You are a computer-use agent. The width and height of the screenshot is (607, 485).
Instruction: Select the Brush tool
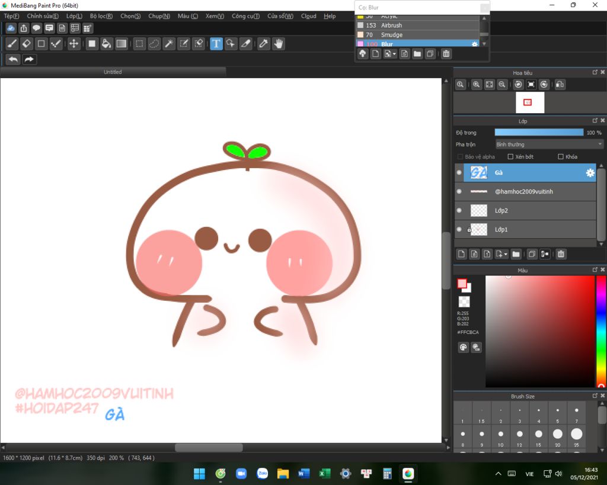(x=12, y=44)
